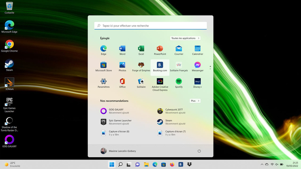Go to next pinned apps page dots
Screen dimensions: 301x169
pos(210,67)
